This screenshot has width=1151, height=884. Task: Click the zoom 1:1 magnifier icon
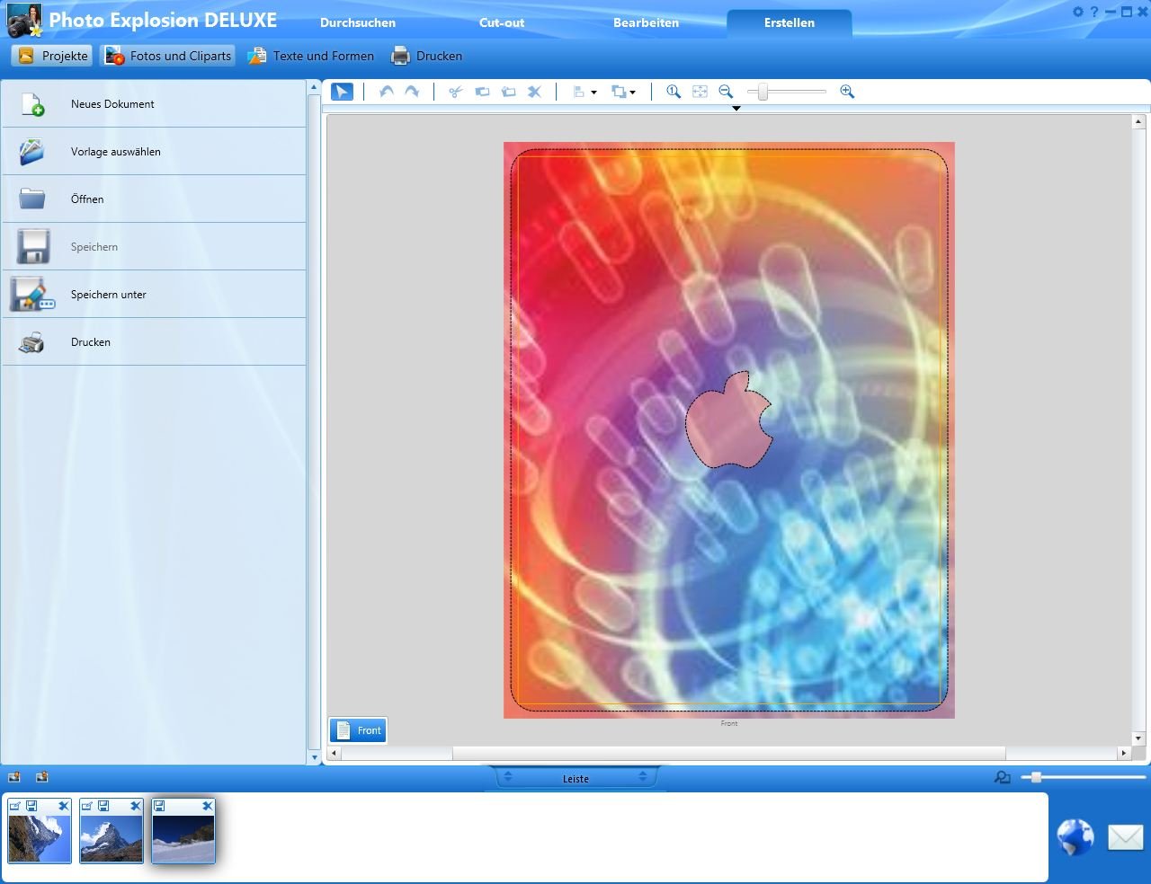674,92
